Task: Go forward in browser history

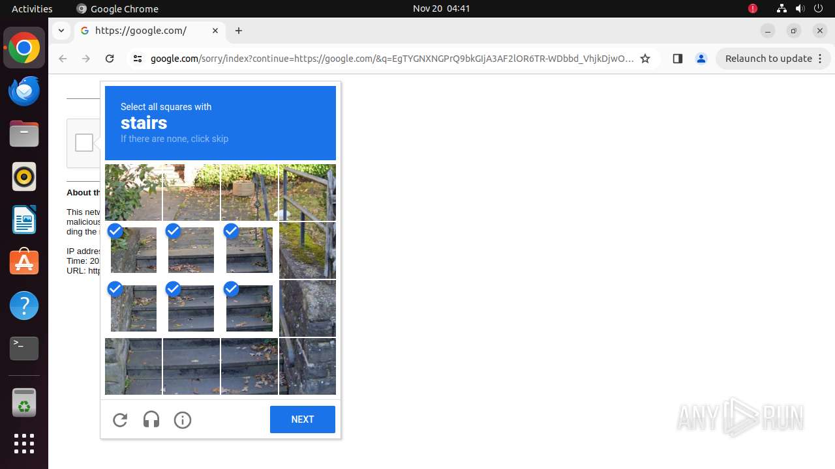Action: pyautogui.click(x=86, y=59)
